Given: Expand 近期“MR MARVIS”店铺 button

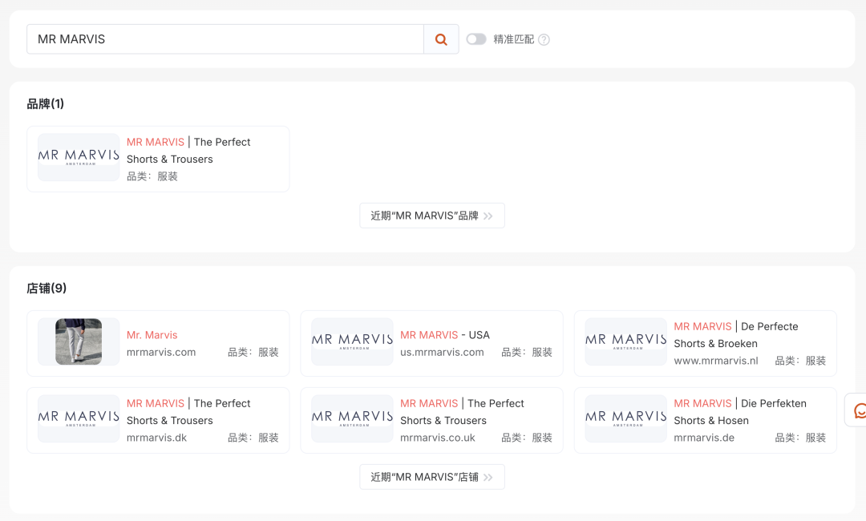Looking at the screenshot, I should pyautogui.click(x=431, y=477).
